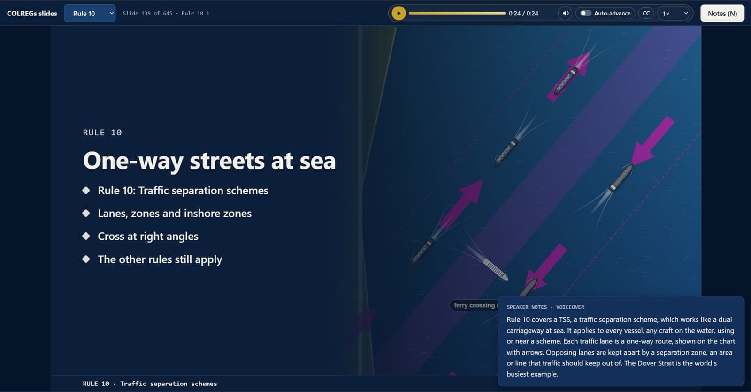Viewport: 751px width, 392px height.
Task: Click the 'RULE 10' eyebrow label above heading
Action: coord(102,133)
